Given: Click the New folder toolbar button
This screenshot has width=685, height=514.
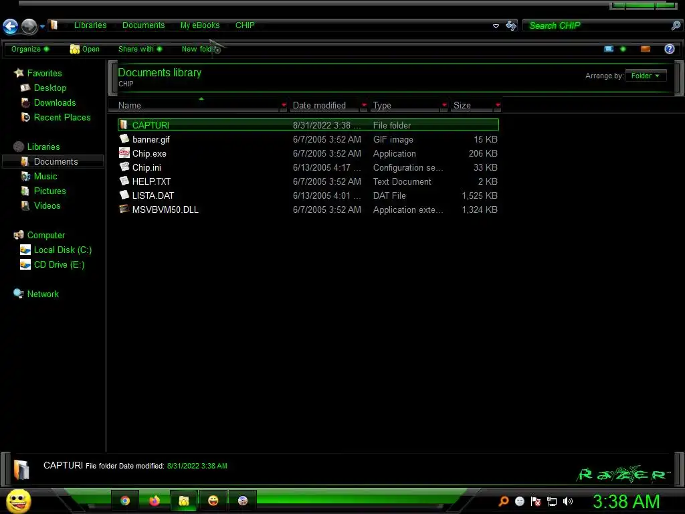Looking at the screenshot, I should tap(197, 49).
